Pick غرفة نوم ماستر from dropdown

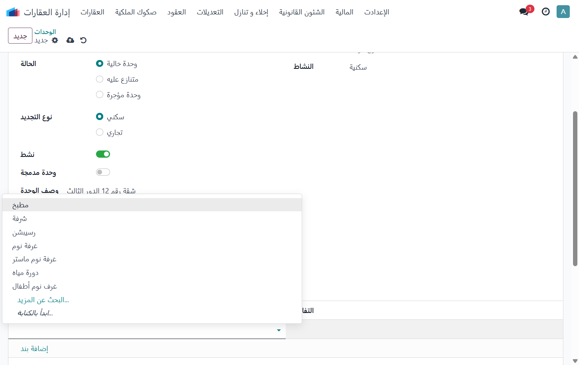tap(152, 259)
